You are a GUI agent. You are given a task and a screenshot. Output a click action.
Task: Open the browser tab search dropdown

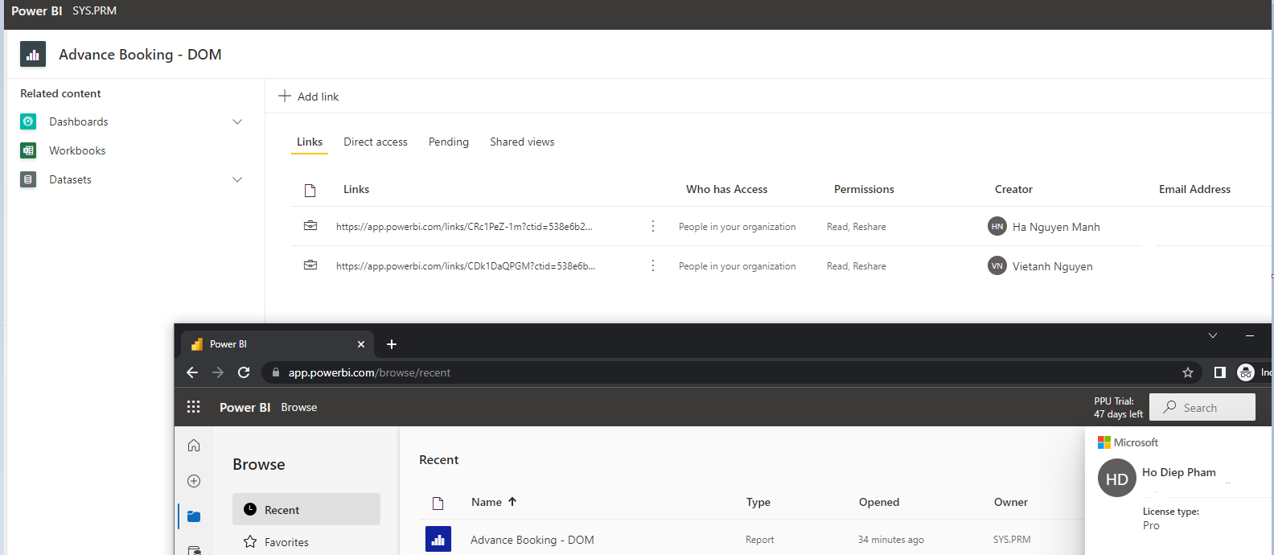pyautogui.click(x=1213, y=335)
